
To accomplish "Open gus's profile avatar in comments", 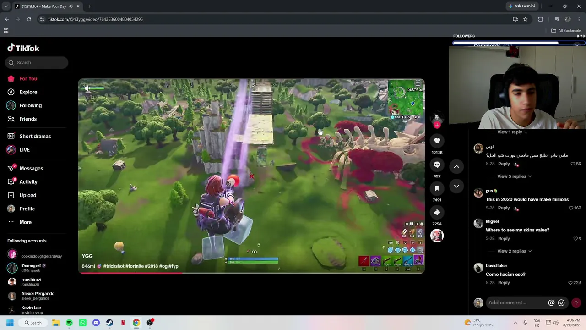I will (x=478, y=193).
